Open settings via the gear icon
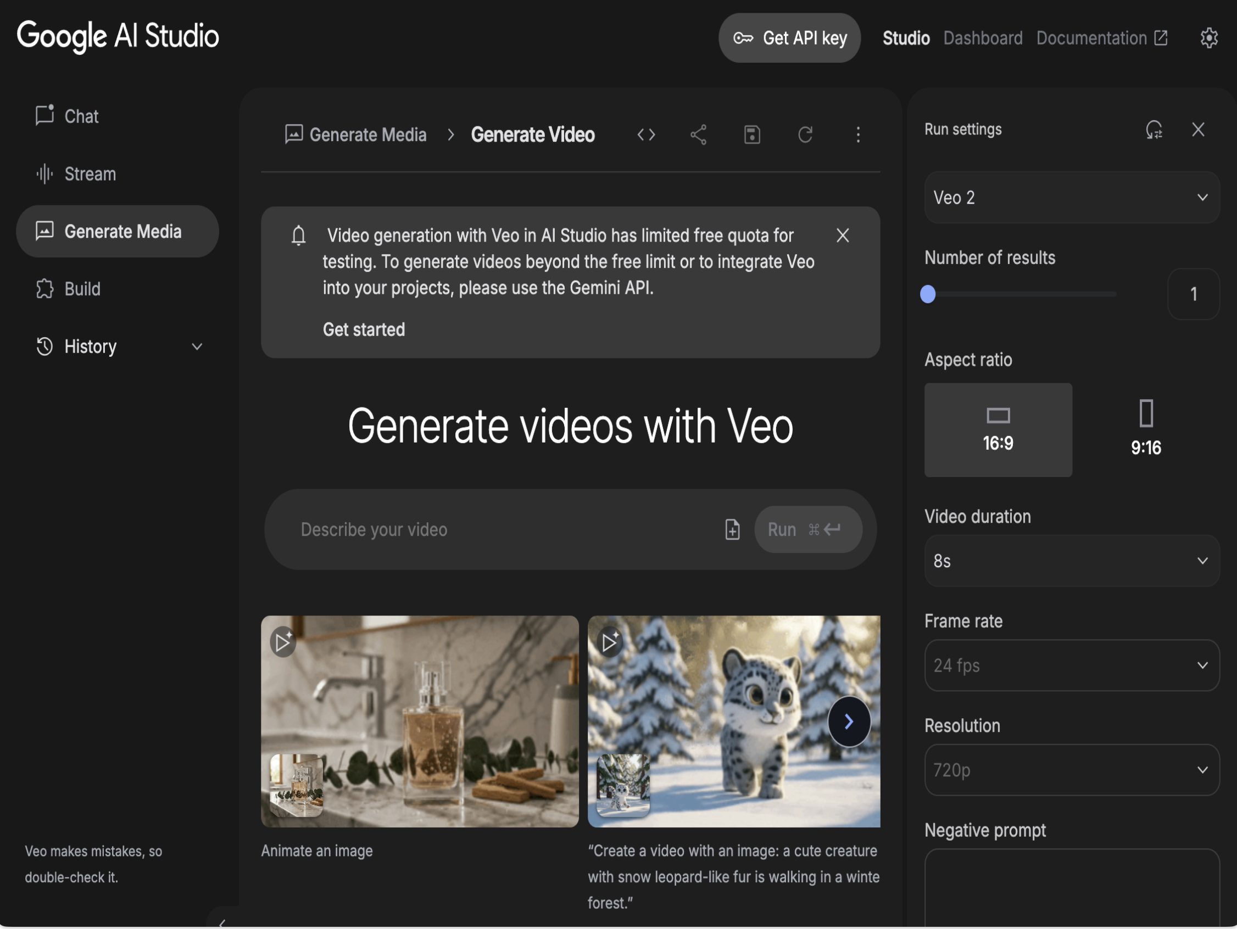The width and height of the screenshot is (1237, 929). 1209,38
